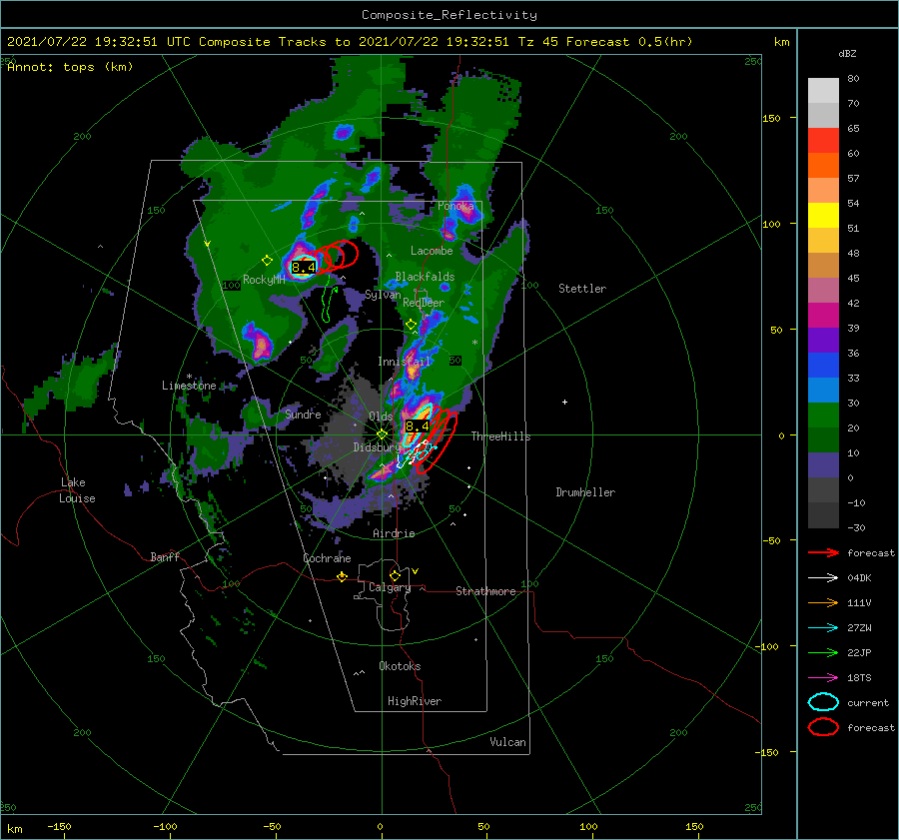Select the yellow diamond marker below RedDeer

411,325
